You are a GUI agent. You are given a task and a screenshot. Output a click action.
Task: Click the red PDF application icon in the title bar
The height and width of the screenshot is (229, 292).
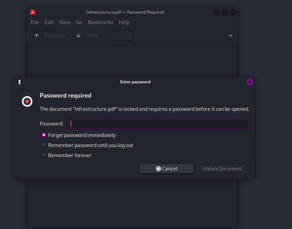pos(33,12)
